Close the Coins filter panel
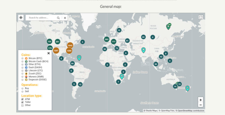The image size is (225, 115). 48,53
